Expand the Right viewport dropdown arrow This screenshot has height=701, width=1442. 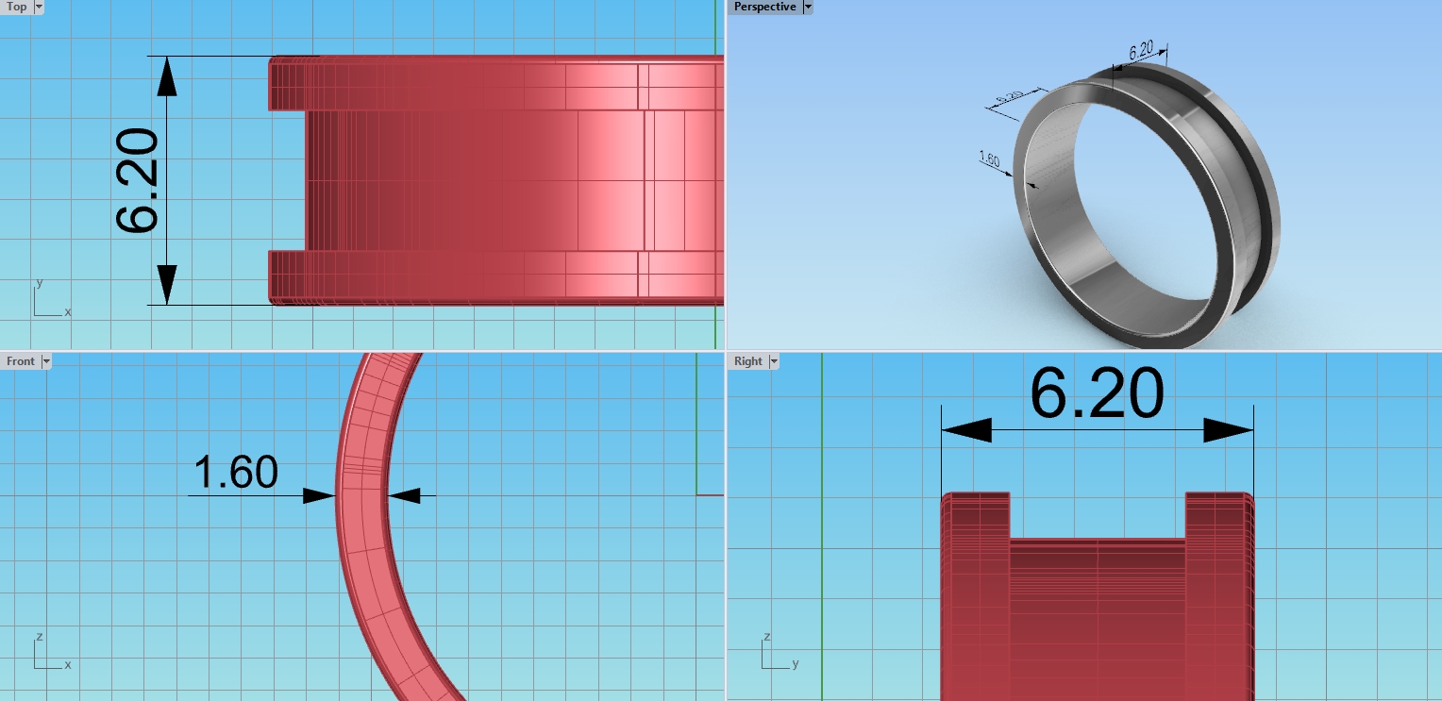coord(774,361)
